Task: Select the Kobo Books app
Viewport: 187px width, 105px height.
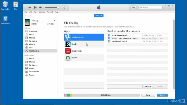Action: click(84, 51)
